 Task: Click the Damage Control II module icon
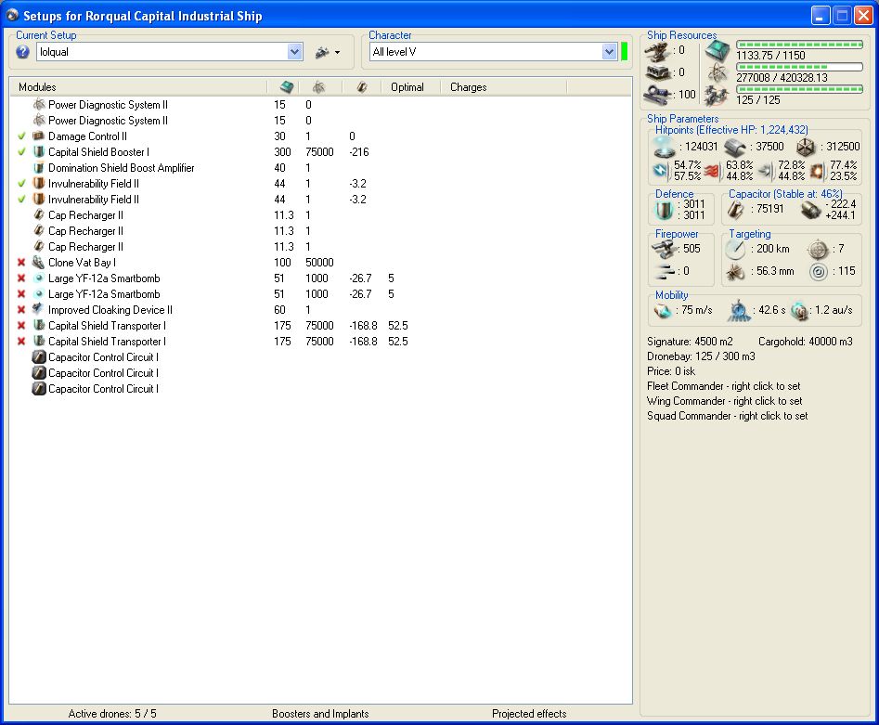click(x=39, y=136)
